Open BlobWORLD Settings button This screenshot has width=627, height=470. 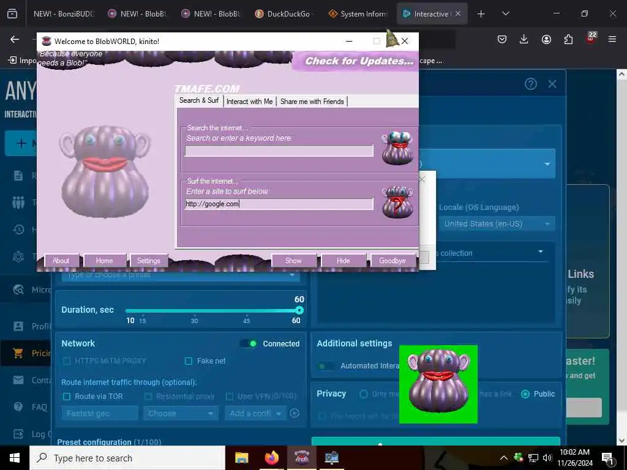149,261
